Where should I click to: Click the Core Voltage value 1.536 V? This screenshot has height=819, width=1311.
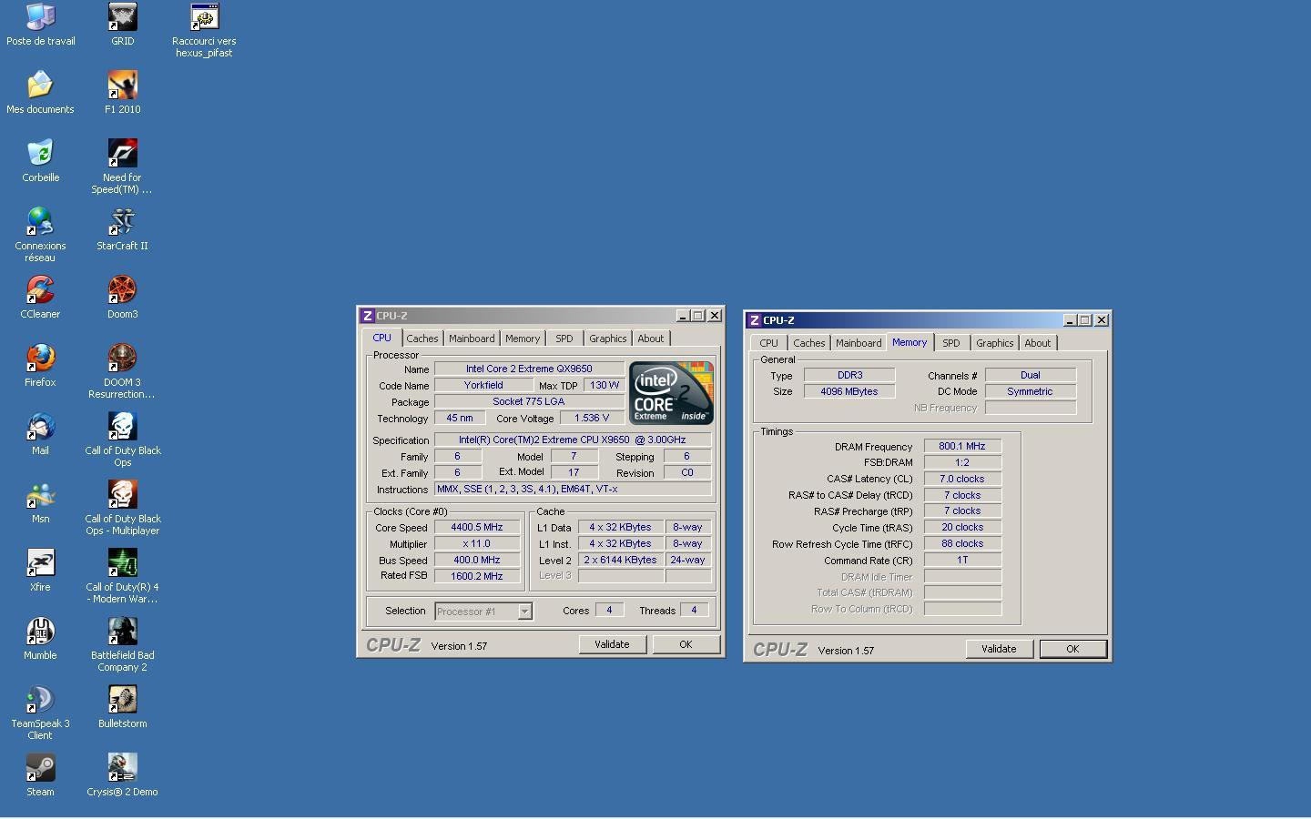point(592,419)
